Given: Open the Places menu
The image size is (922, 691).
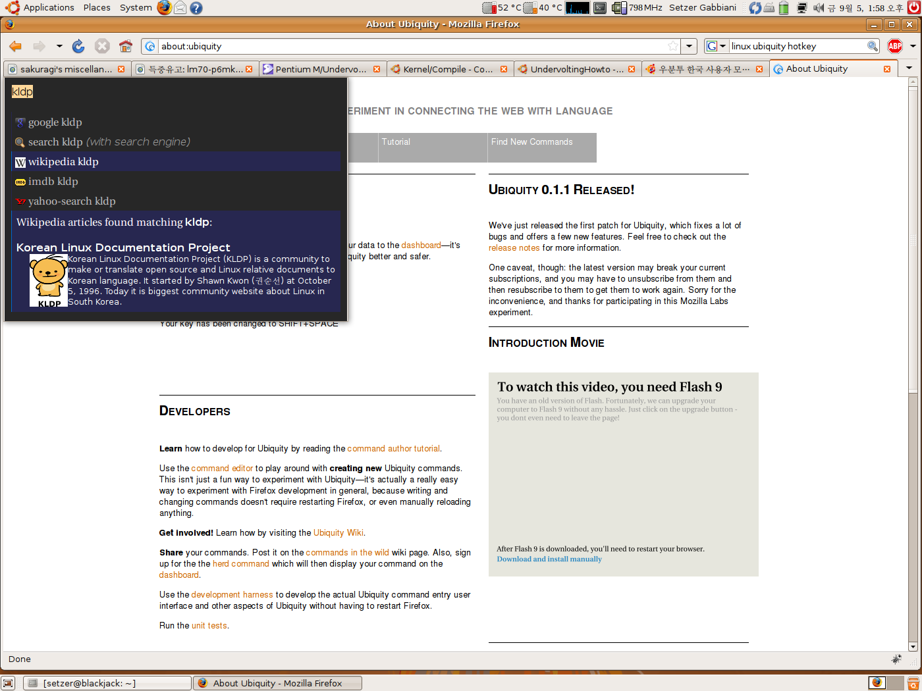Looking at the screenshot, I should click(x=97, y=7).
